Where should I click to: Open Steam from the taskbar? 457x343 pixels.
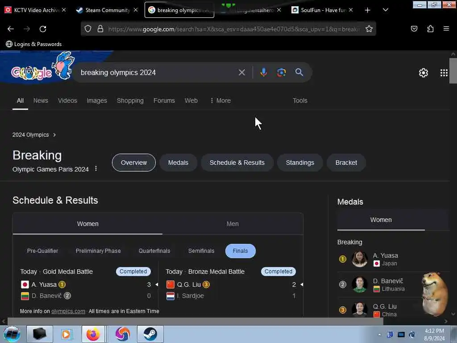[x=150, y=334]
